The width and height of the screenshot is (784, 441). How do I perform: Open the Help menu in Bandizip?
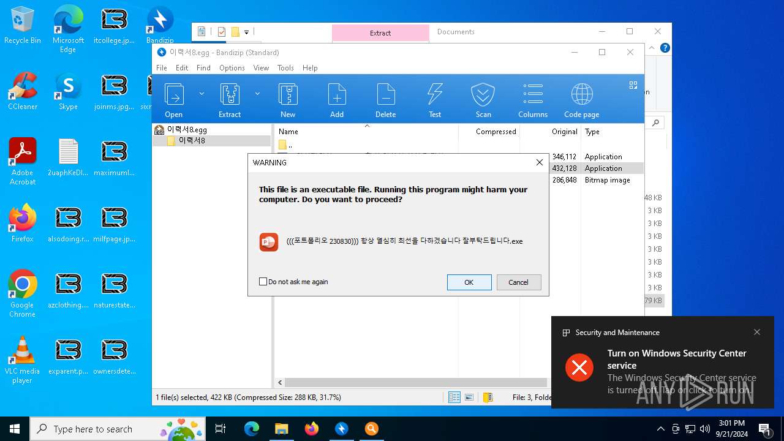pyautogui.click(x=310, y=68)
